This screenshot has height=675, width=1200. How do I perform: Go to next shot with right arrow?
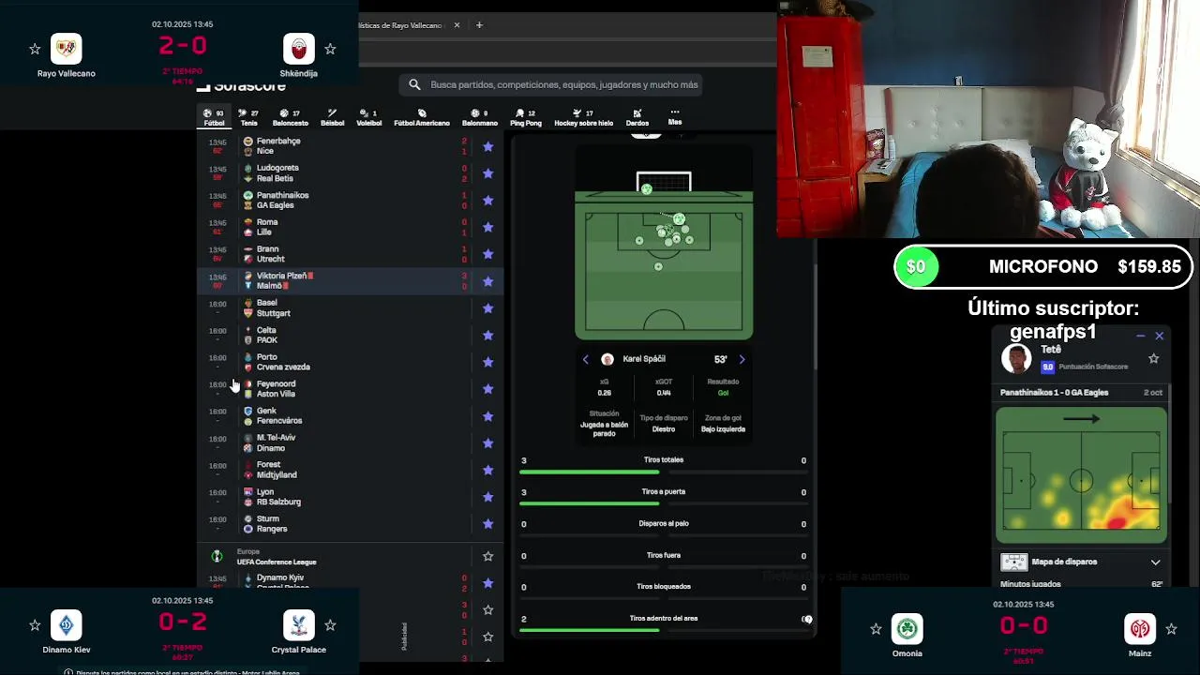[742, 359]
